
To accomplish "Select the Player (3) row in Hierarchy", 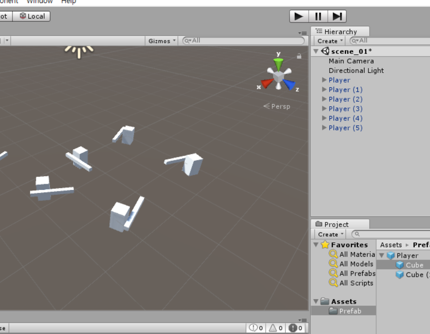I will pos(371,109).
